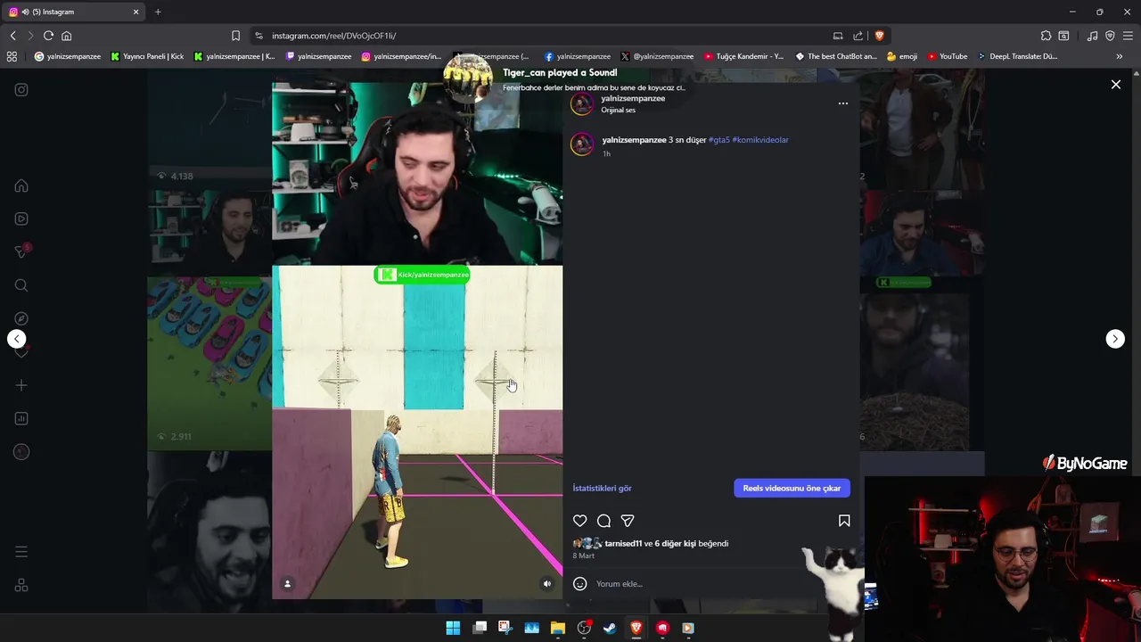The height and width of the screenshot is (642, 1141).
Task: Click 'Reels videosunu öne çıkar' button
Action: pos(792,488)
